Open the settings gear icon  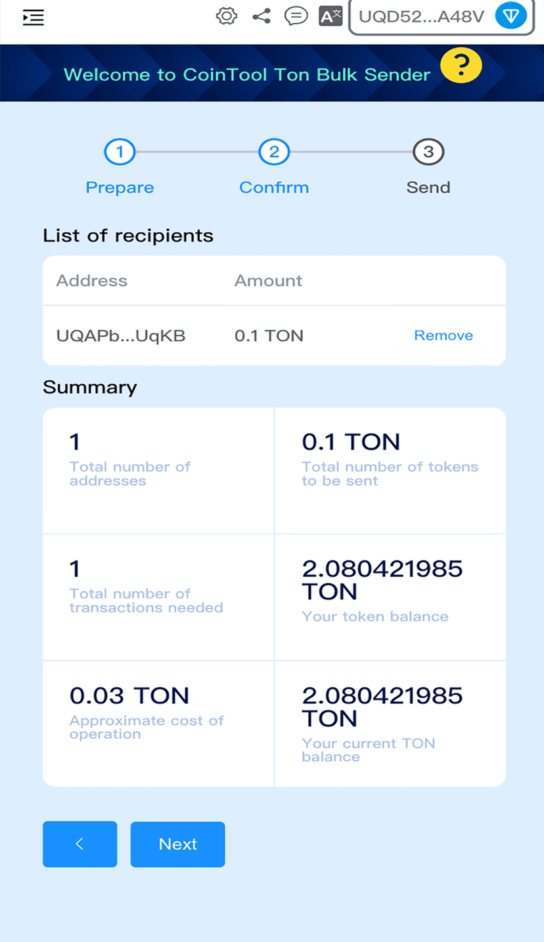[x=227, y=16]
